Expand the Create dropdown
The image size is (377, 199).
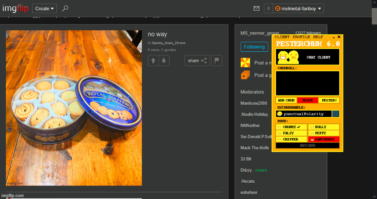click(45, 8)
